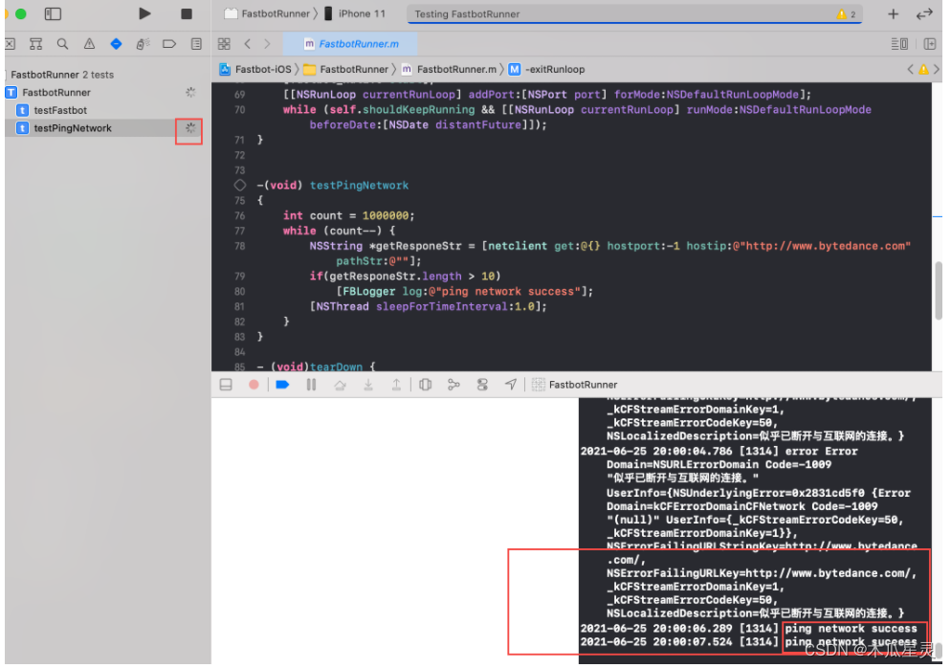Click the Simulate location arrow icon

pos(510,385)
